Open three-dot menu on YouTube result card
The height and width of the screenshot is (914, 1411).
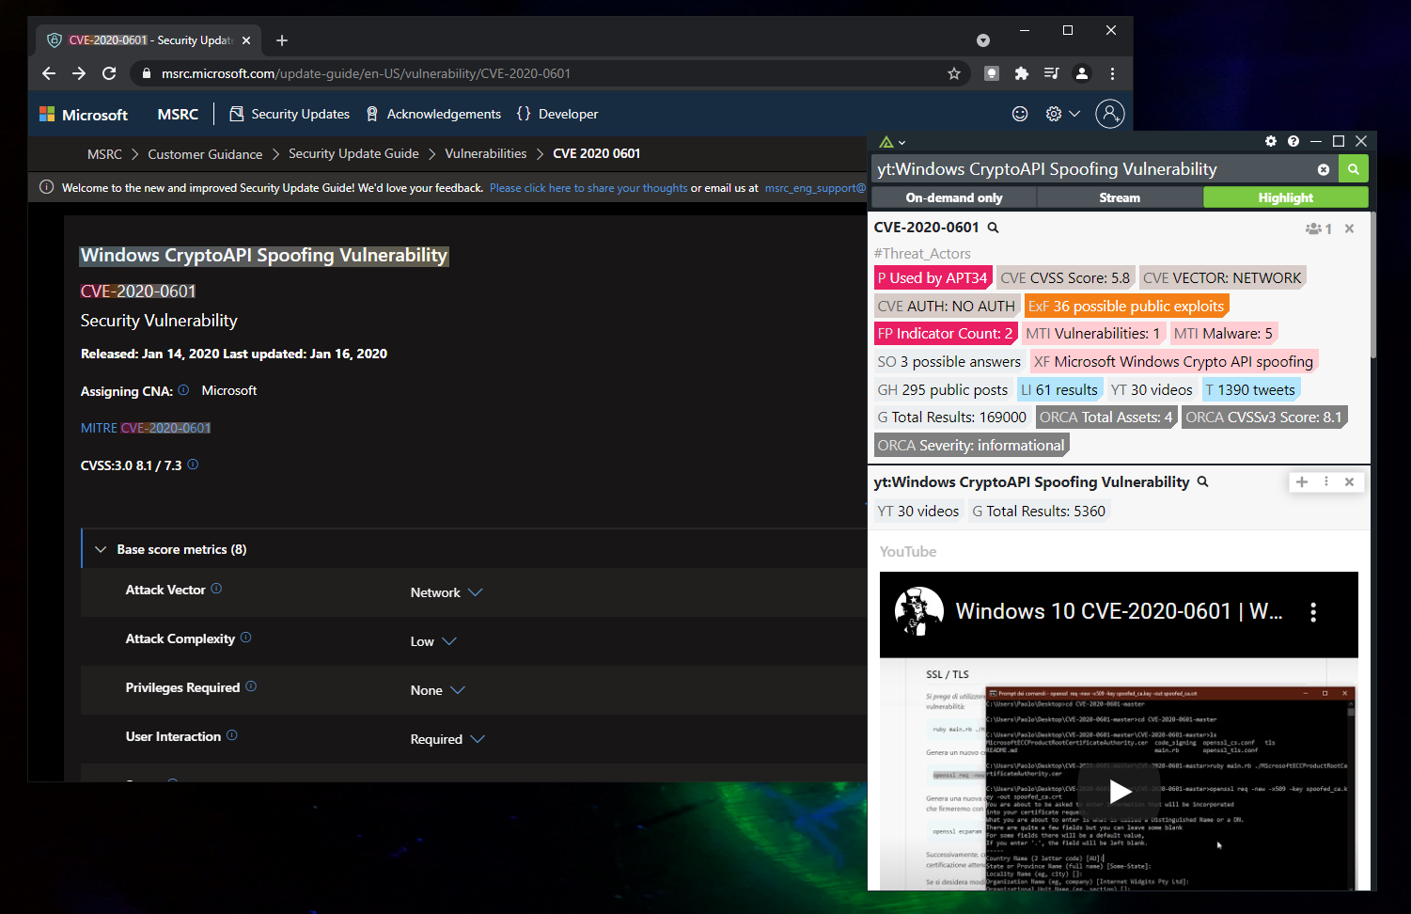(1326, 481)
